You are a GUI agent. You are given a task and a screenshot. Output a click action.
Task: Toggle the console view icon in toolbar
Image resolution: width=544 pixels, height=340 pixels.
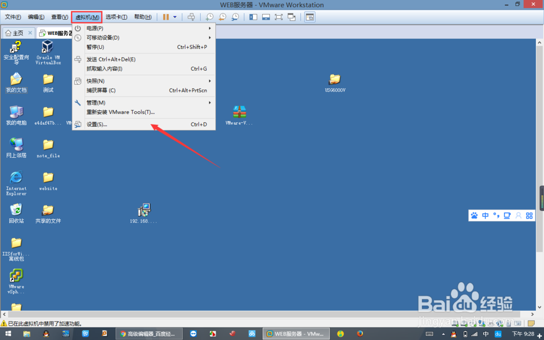[310, 17]
